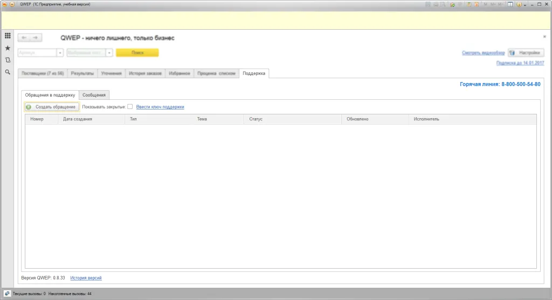Viewport: 552px width, 300px height.
Task: Expand the small arrow next to info icon
Action: tap(525, 5)
